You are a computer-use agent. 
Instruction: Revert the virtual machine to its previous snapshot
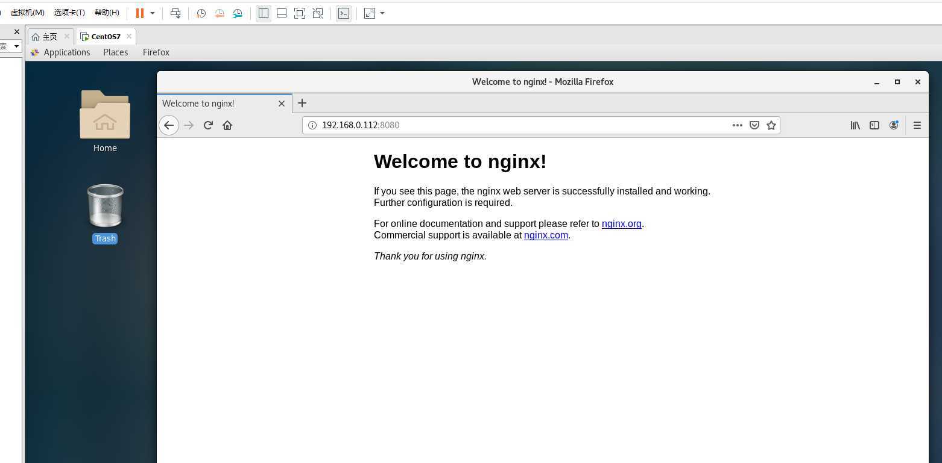[x=220, y=13]
